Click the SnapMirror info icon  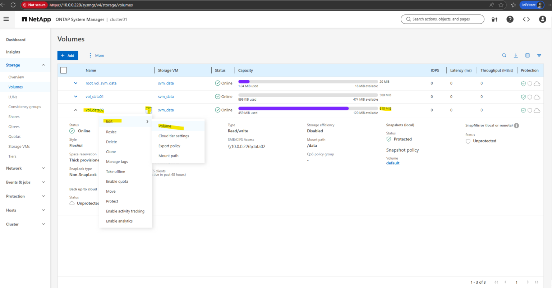click(x=516, y=125)
